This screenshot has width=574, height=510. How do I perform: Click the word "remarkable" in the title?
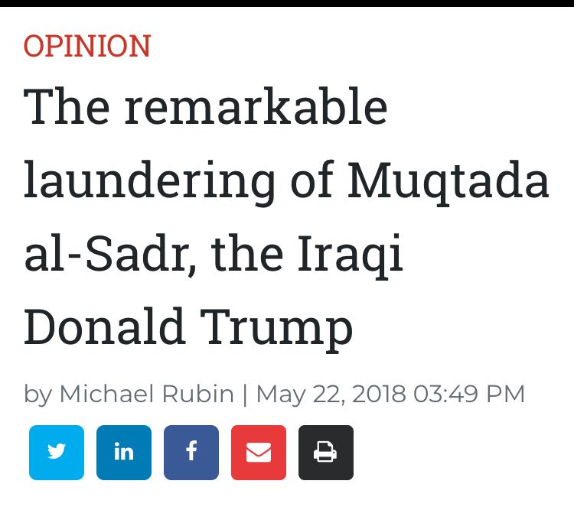click(x=256, y=107)
